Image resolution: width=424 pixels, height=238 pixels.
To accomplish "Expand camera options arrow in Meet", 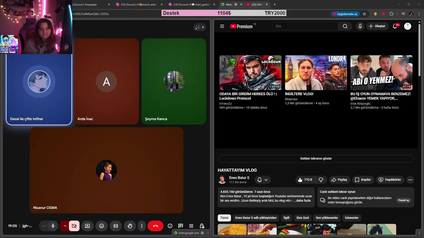I will click(65, 226).
